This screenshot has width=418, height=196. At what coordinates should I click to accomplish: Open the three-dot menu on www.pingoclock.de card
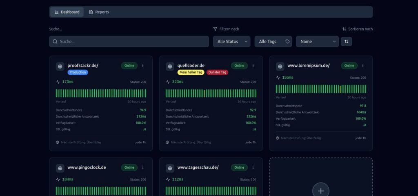143,167
